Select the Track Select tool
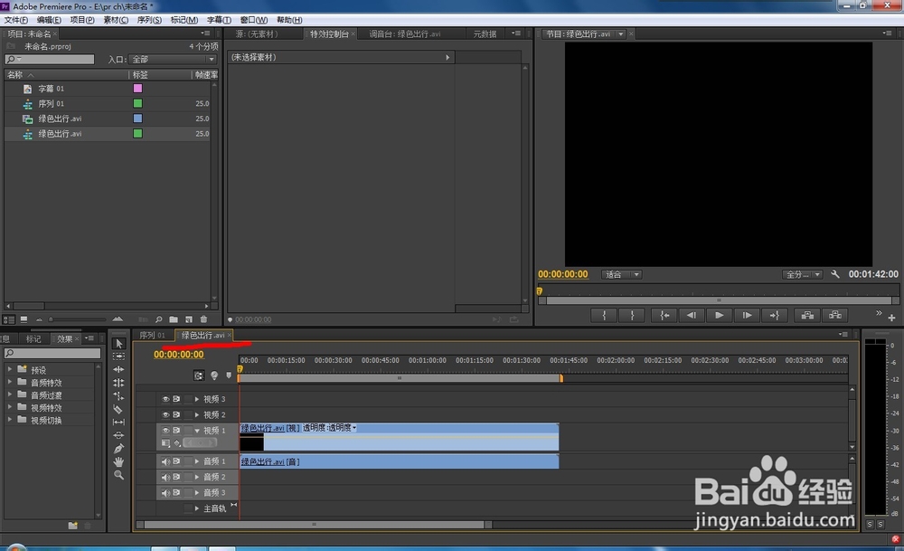Screen dimensions: 904x551 (x=118, y=356)
